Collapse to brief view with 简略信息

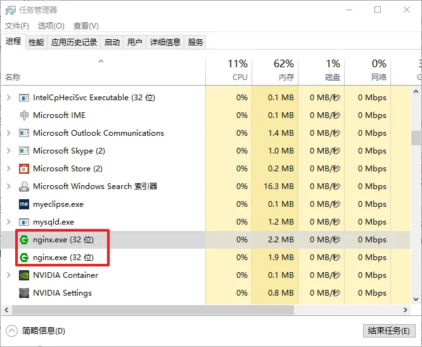coord(37,331)
